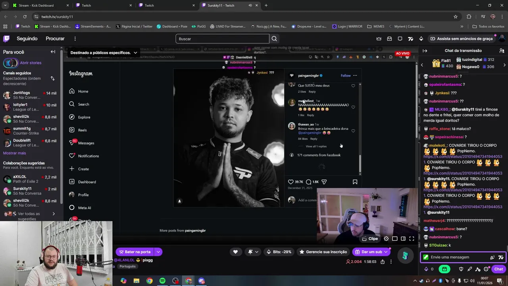This screenshot has width=508, height=286.
Task: Focus the Buscar search field
Action: 222,39
